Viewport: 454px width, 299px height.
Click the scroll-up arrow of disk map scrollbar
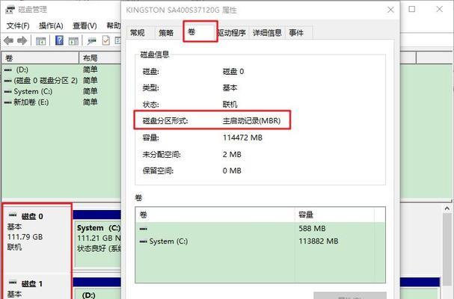click(x=447, y=209)
